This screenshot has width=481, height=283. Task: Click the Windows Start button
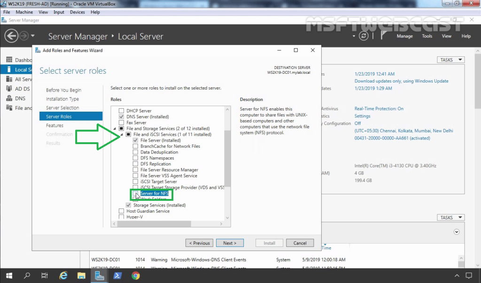click(9, 275)
